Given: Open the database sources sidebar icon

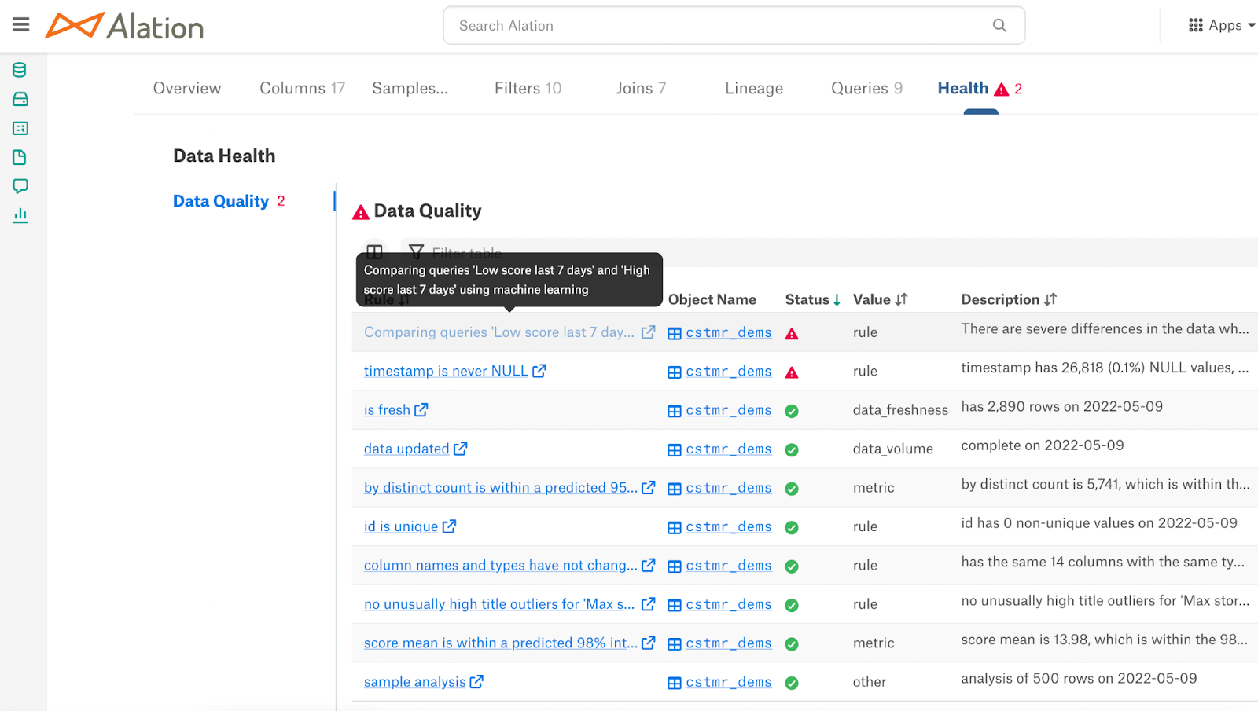Looking at the screenshot, I should coord(20,70).
